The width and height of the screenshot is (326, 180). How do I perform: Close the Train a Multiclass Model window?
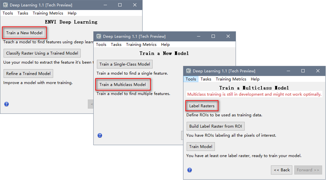click(318, 71)
